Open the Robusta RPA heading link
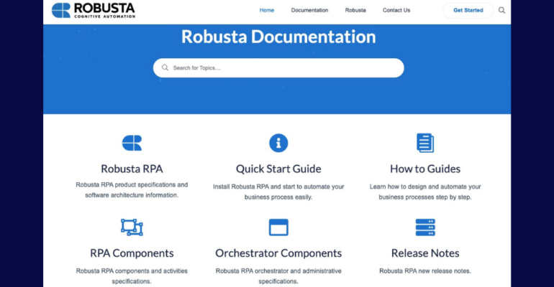The width and height of the screenshot is (554, 287). [x=132, y=169]
